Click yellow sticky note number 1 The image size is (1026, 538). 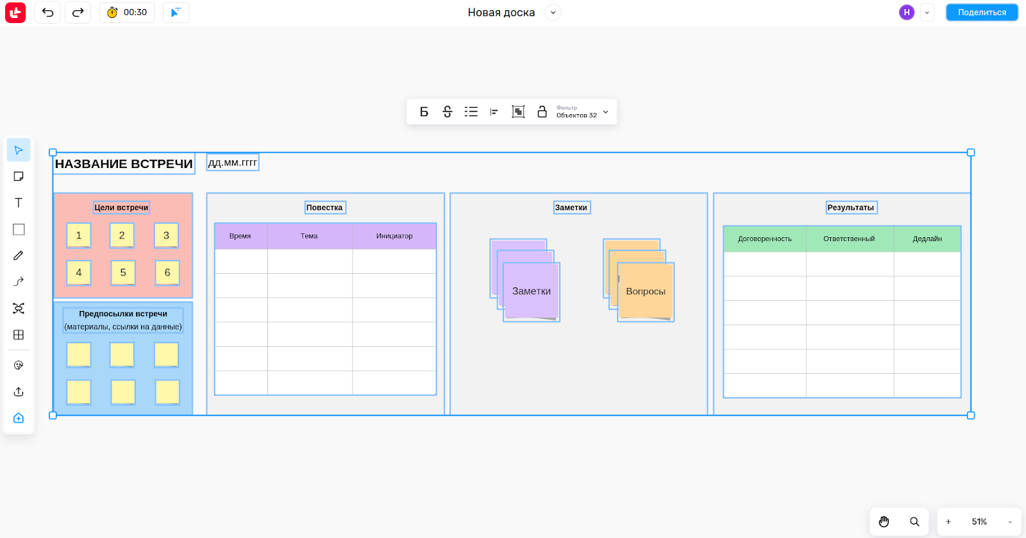click(79, 235)
